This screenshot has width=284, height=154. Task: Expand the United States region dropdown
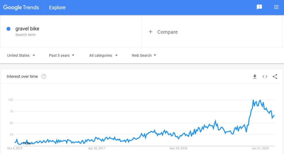21,55
